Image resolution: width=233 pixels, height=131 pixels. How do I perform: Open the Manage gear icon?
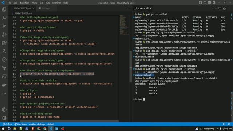point(4,118)
